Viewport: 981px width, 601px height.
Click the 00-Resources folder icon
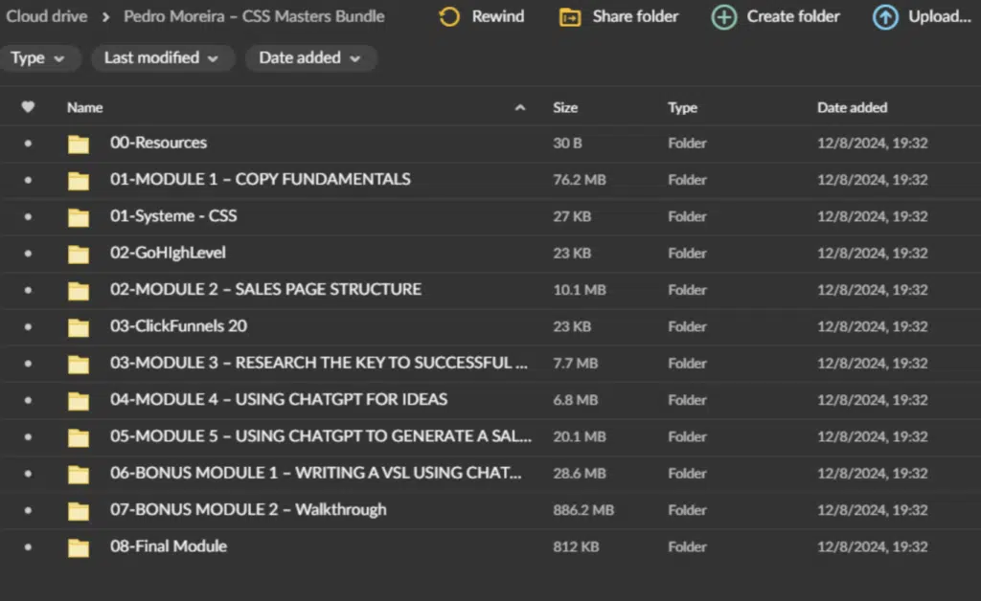click(x=79, y=144)
